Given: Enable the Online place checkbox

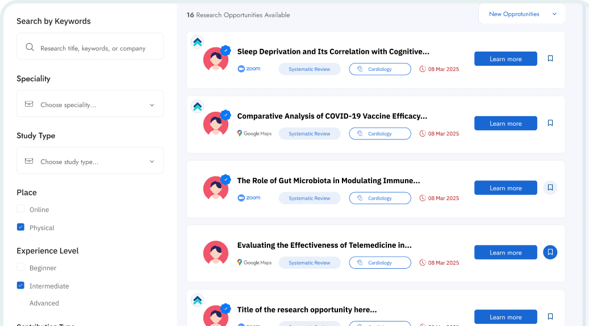Looking at the screenshot, I should 21,209.
